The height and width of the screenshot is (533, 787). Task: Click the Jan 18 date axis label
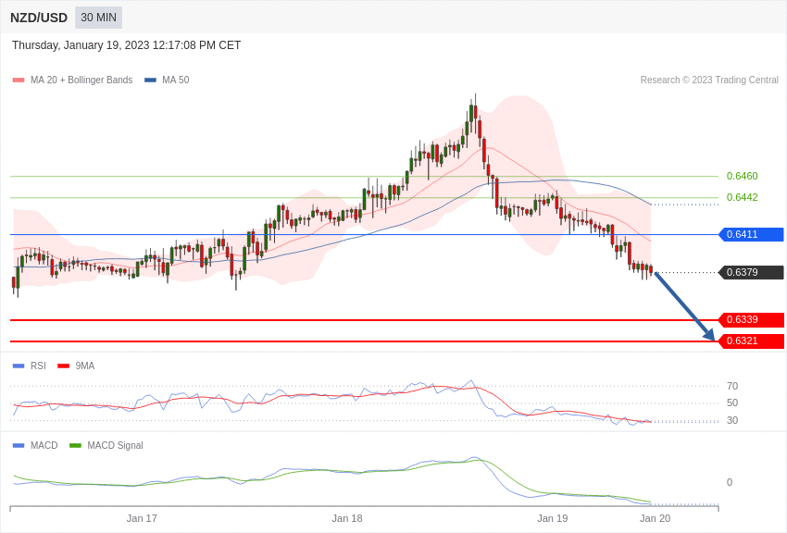(347, 518)
